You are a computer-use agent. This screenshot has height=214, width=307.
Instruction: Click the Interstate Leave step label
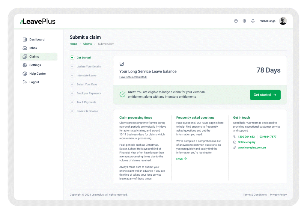click(x=87, y=76)
